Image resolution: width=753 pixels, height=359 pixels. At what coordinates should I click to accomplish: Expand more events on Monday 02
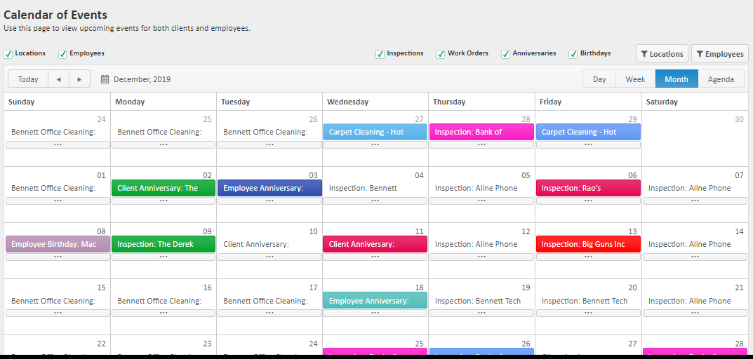tap(164, 201)
